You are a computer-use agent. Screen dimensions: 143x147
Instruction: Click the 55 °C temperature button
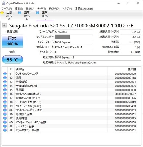(x=13, y=59)
